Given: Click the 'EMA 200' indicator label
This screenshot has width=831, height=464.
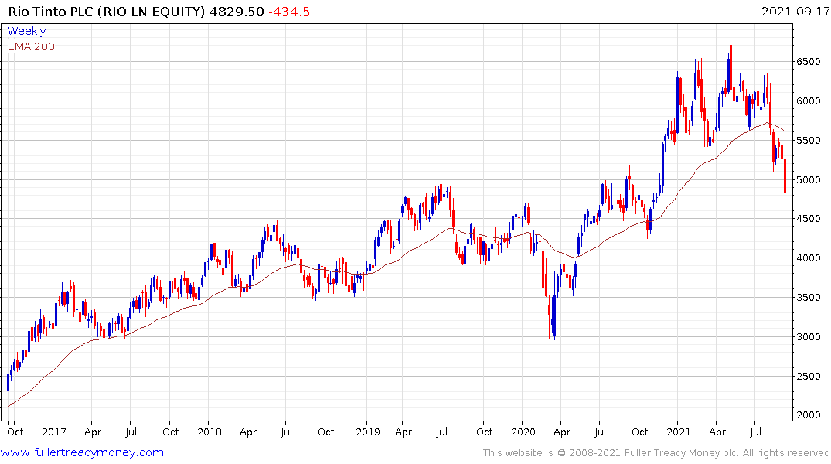Looking at the screenshot, I should click(x=31, y=46).
